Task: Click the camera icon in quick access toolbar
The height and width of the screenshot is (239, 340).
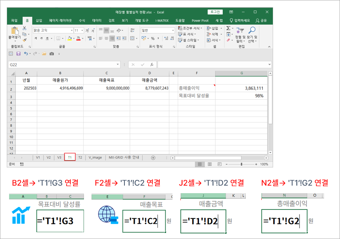Action: 51,54
